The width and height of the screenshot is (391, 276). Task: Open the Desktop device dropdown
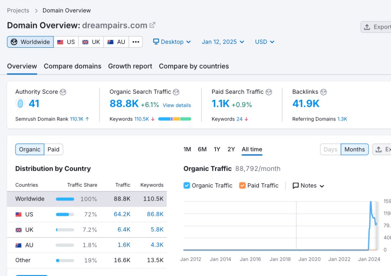(x=172, y=42)
